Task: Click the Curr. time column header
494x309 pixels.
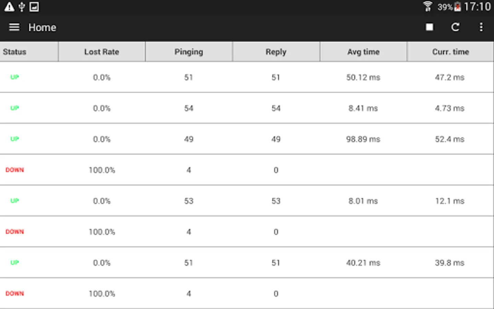Action: 450,52
